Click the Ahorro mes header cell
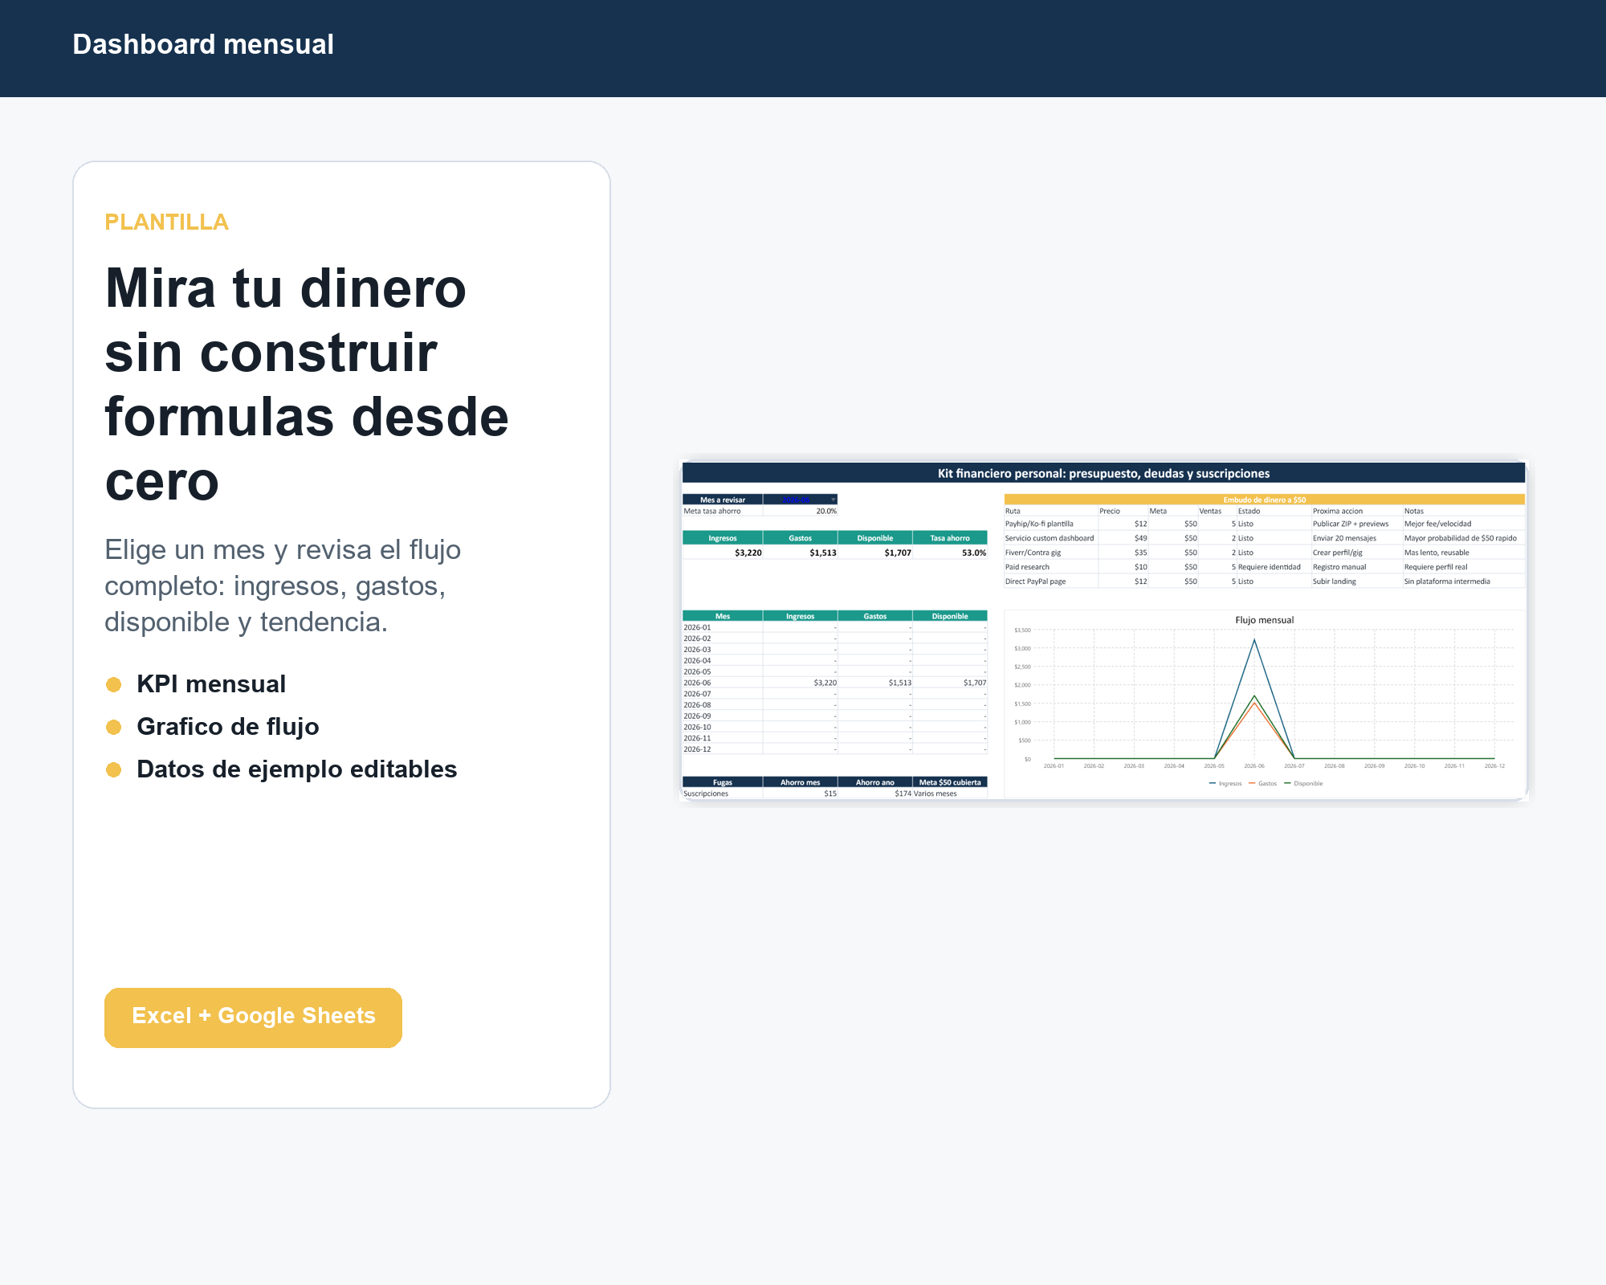The height and width of the screenshot is (1285, 1606). click(800, 782)
